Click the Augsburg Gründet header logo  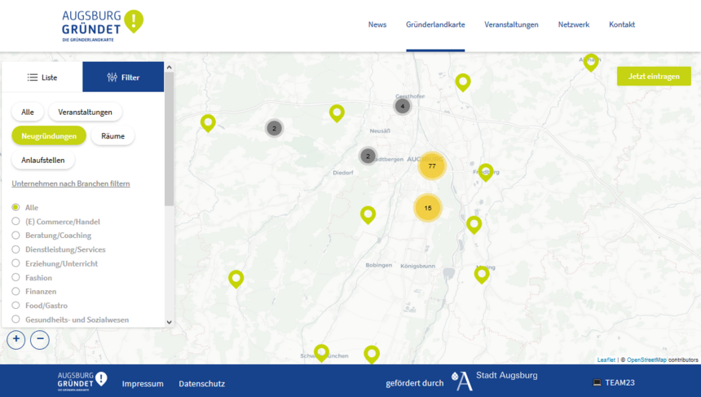[103, 26]
